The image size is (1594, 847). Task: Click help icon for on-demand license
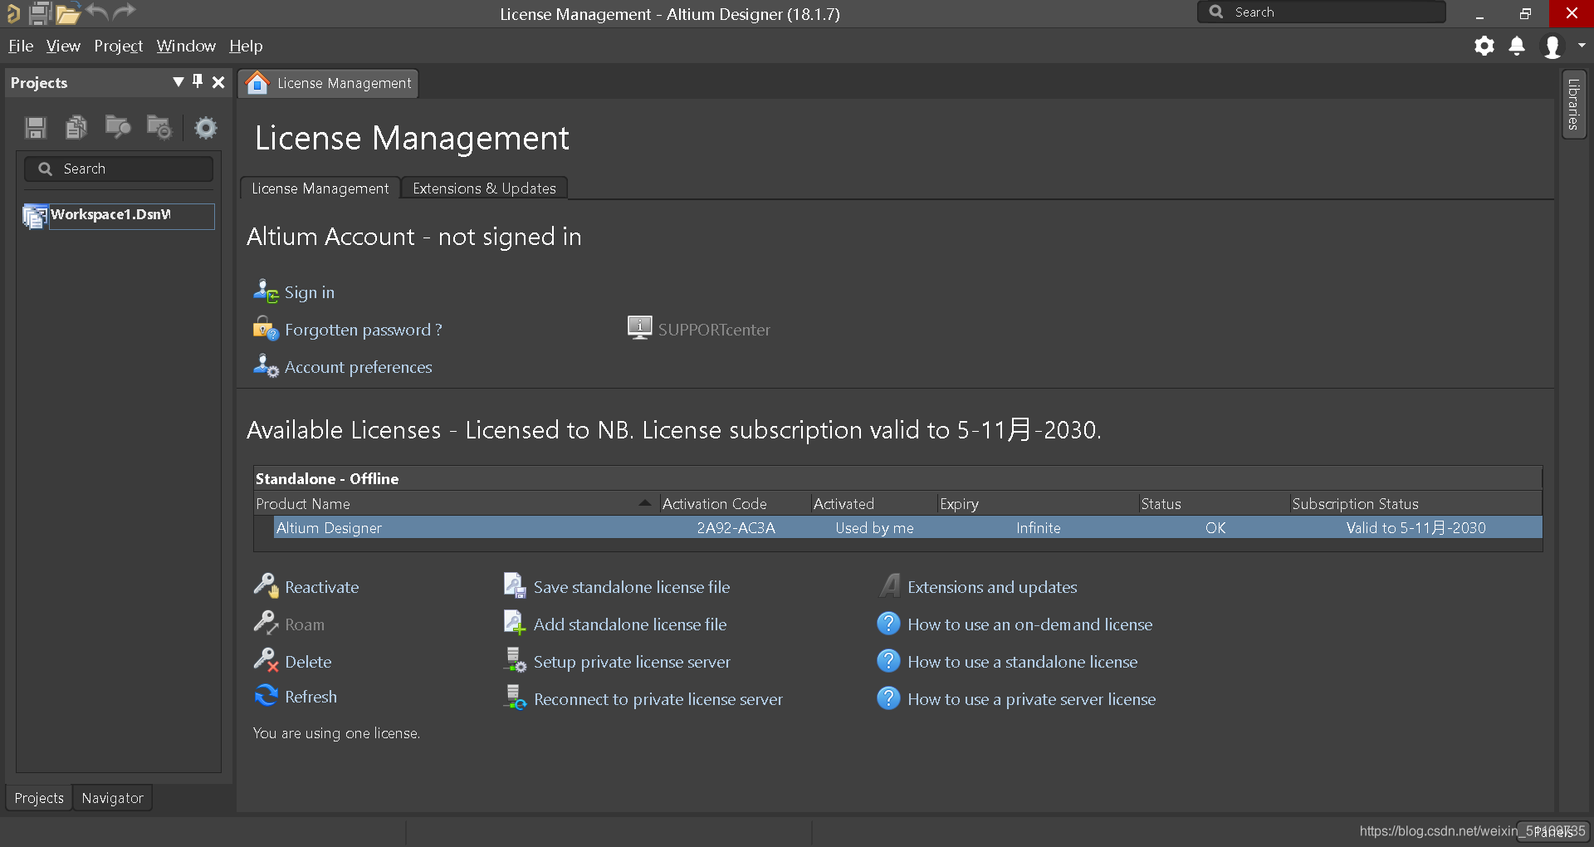[x=888, y=624]
